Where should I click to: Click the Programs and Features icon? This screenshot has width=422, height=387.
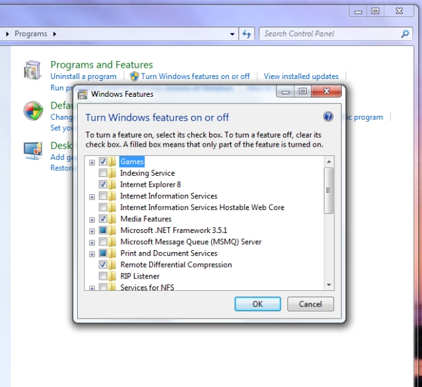tap(32, 70)
